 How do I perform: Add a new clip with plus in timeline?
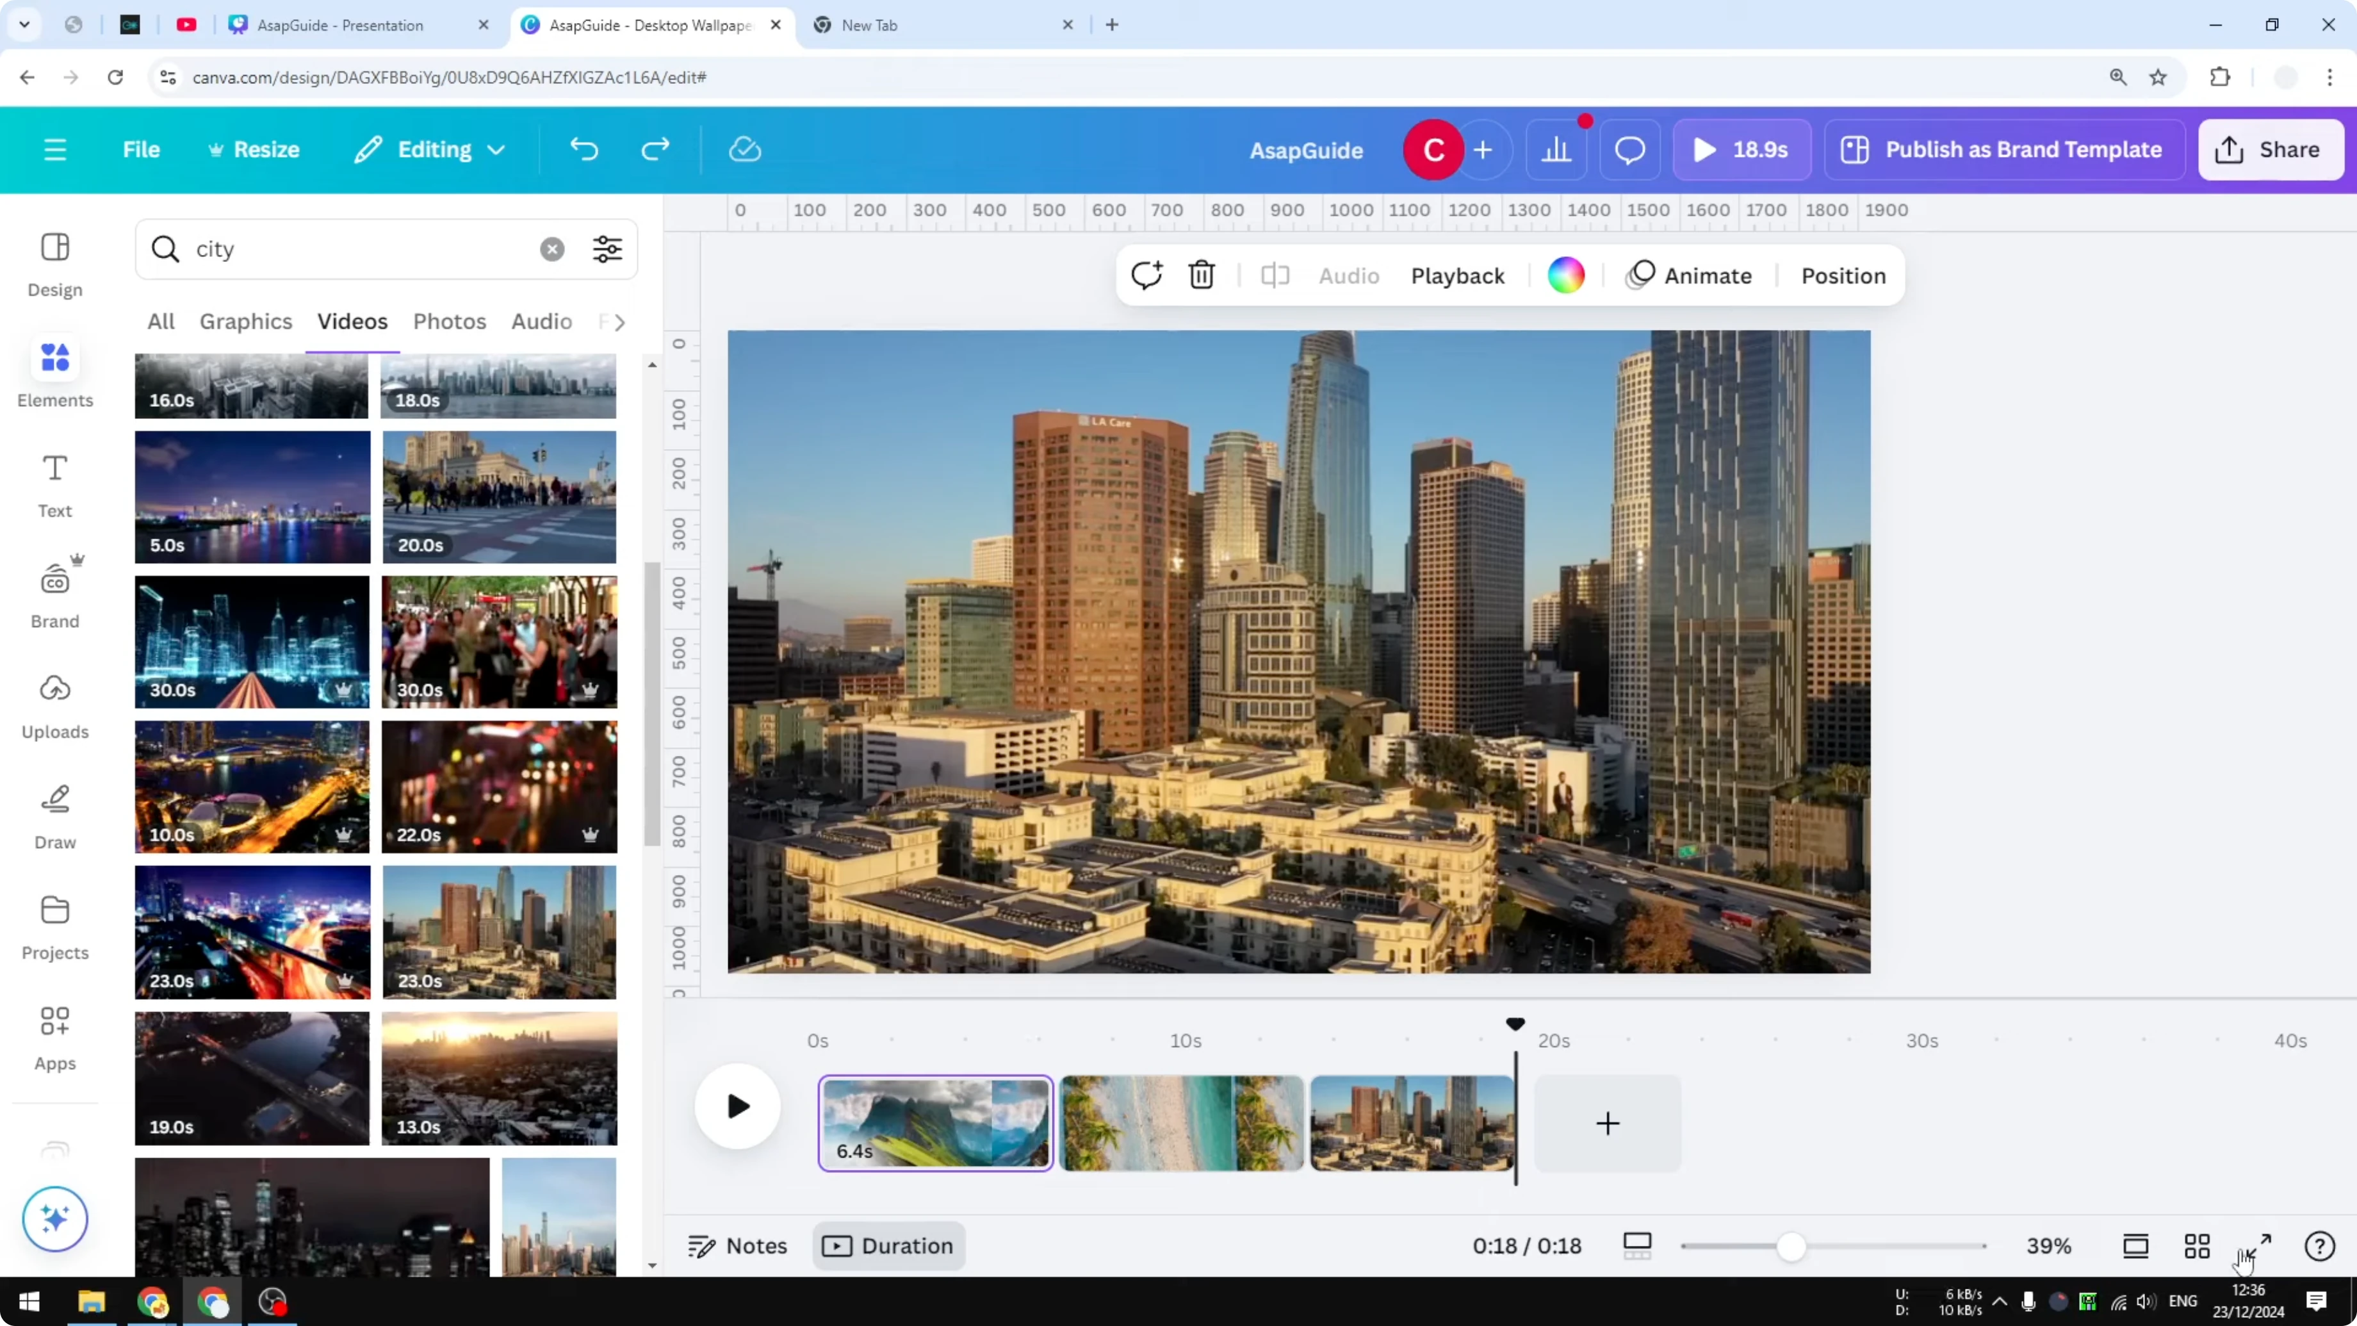1608,1124
